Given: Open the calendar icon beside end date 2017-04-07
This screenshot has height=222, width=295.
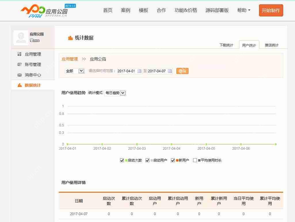Looking at the screenshot, I should coord(170,71).
